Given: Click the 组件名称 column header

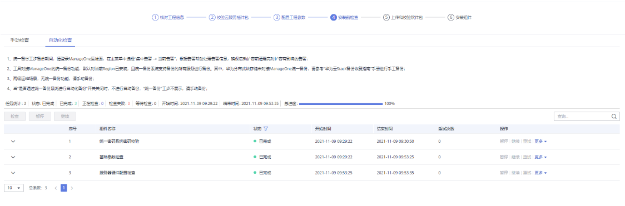Looking at the screenshot, I should [x=107, y=129].
